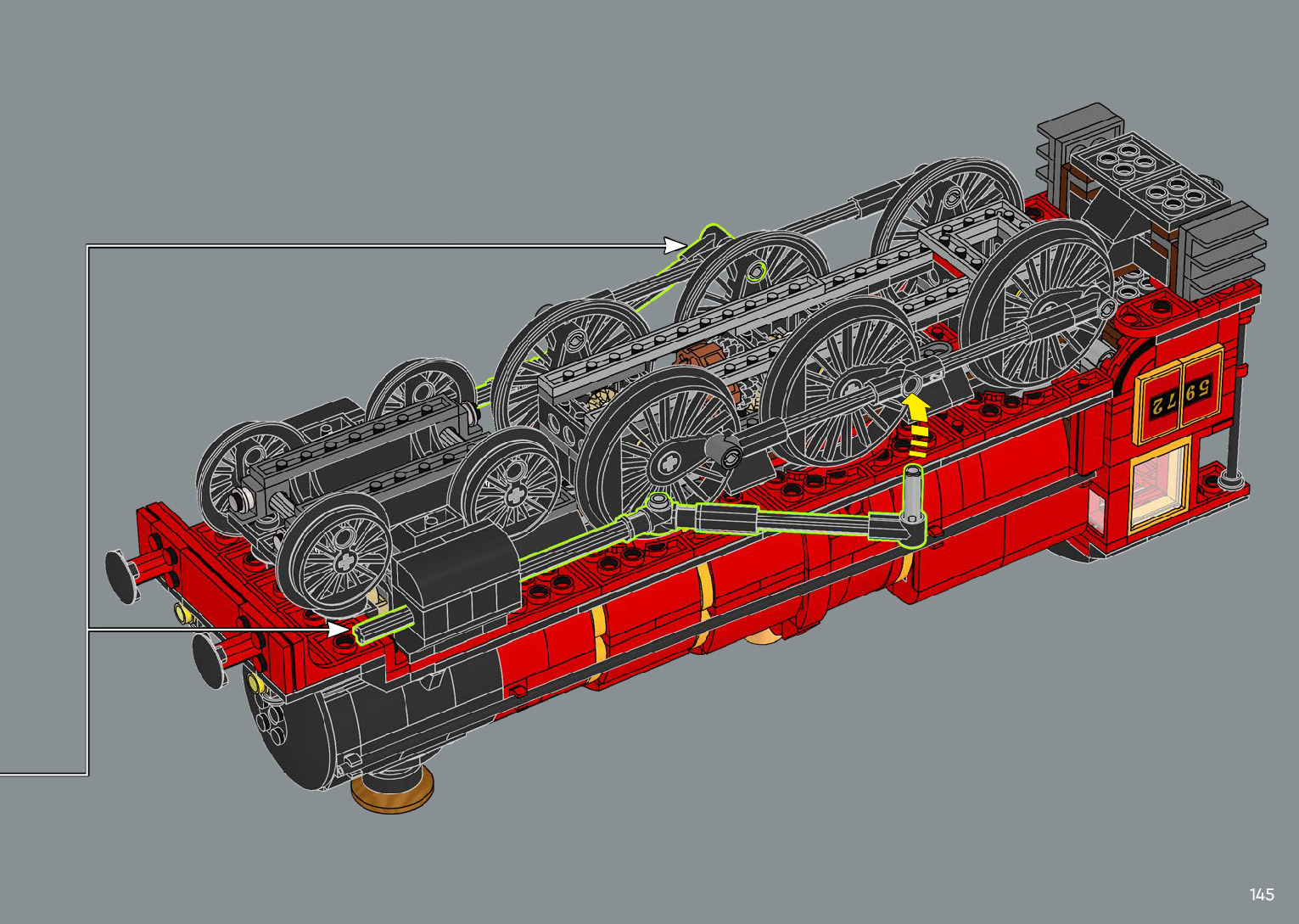Click the round wooden stand under the boiler
Viewport: 1299px width, 924px height.
click(392, 789)
